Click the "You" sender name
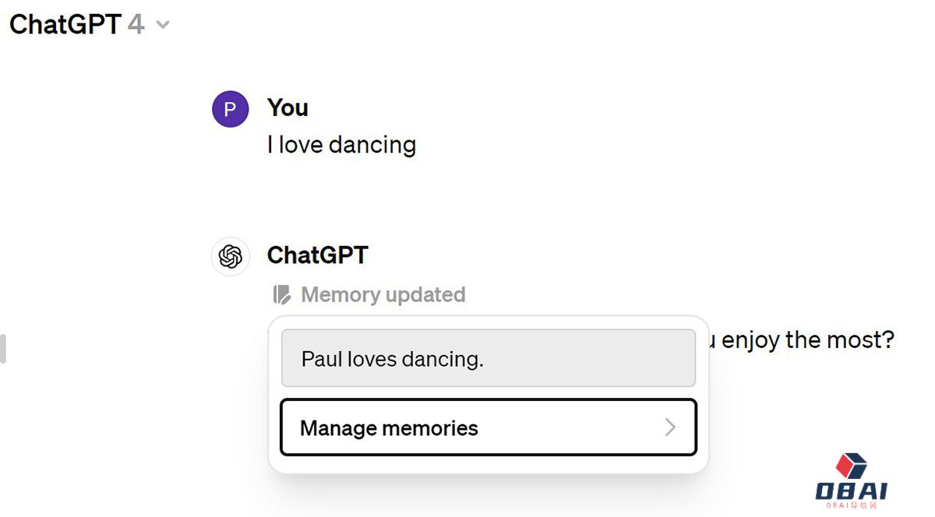Screen dimensions: 935x517 [x=288, y=107]
